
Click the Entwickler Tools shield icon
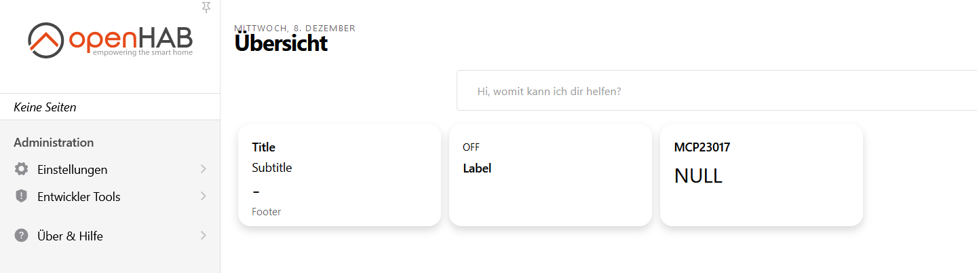tap(21, 196)
